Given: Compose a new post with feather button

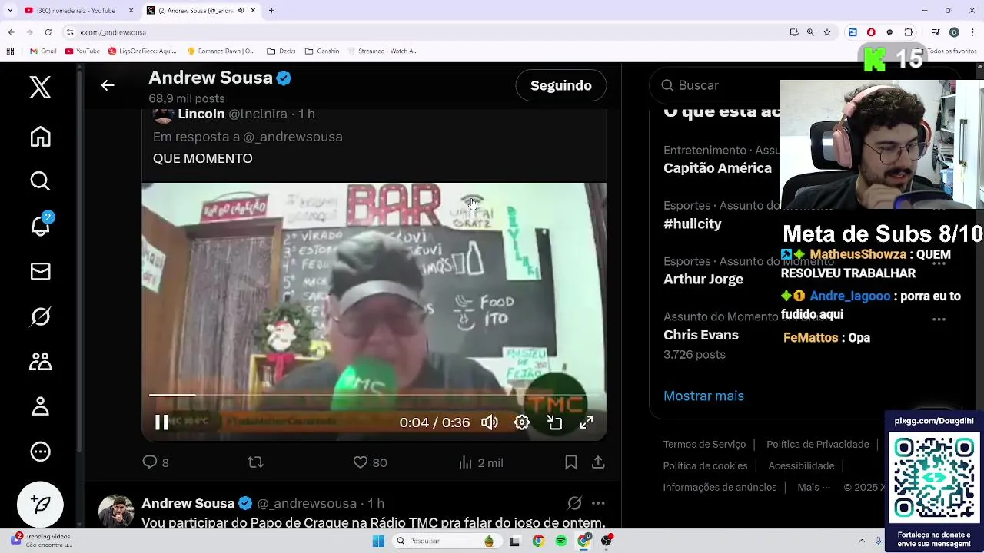Looking at the screenshot, I should 40,505.
